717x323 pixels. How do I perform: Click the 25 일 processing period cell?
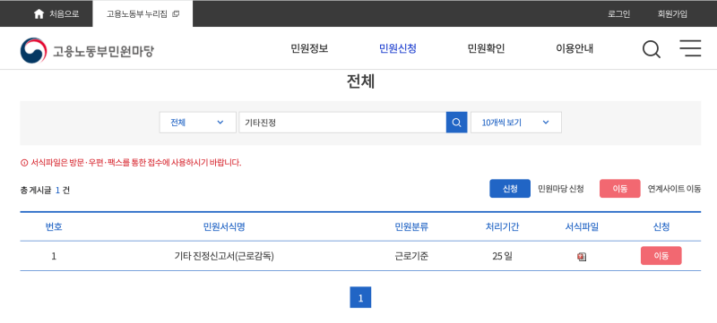(502, 257)
